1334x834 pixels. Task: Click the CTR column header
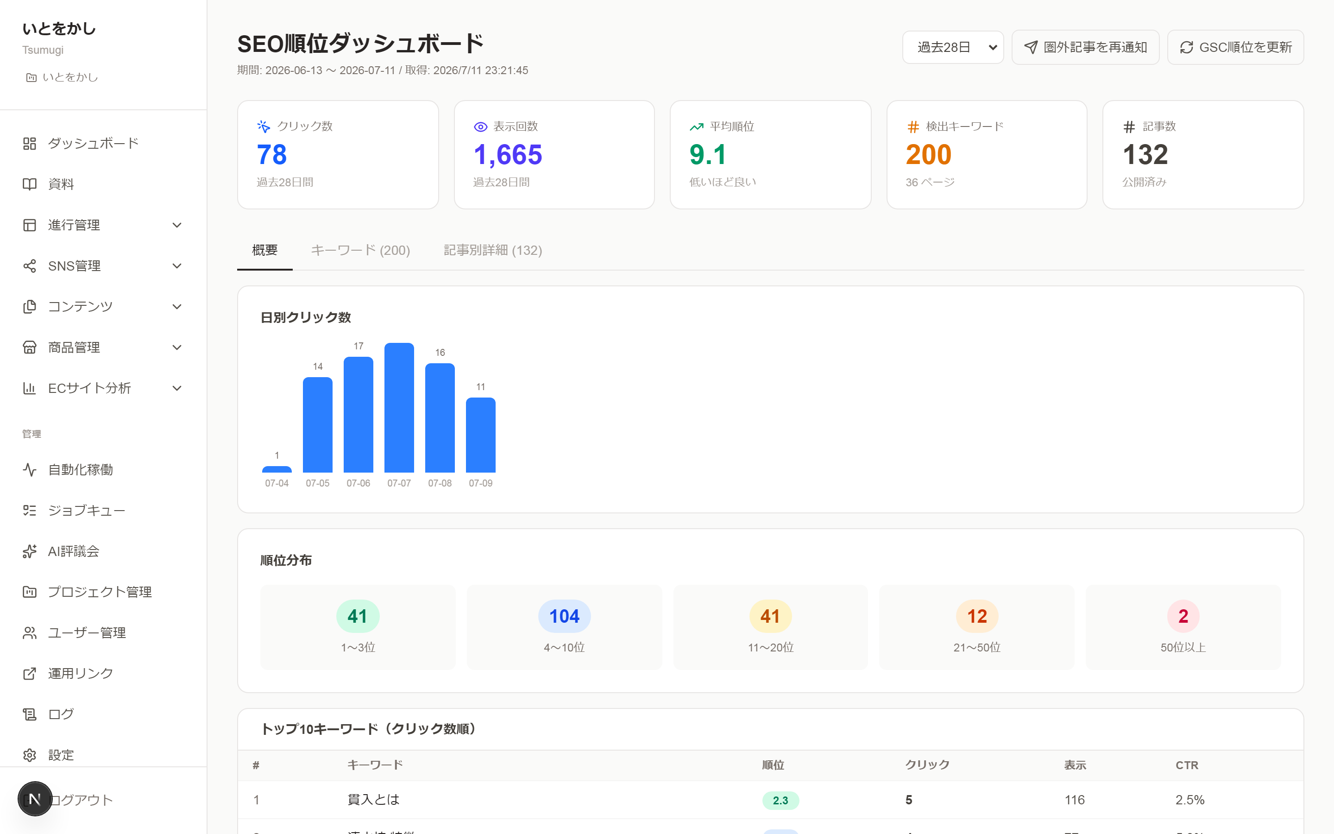[x=1187, y=765]
